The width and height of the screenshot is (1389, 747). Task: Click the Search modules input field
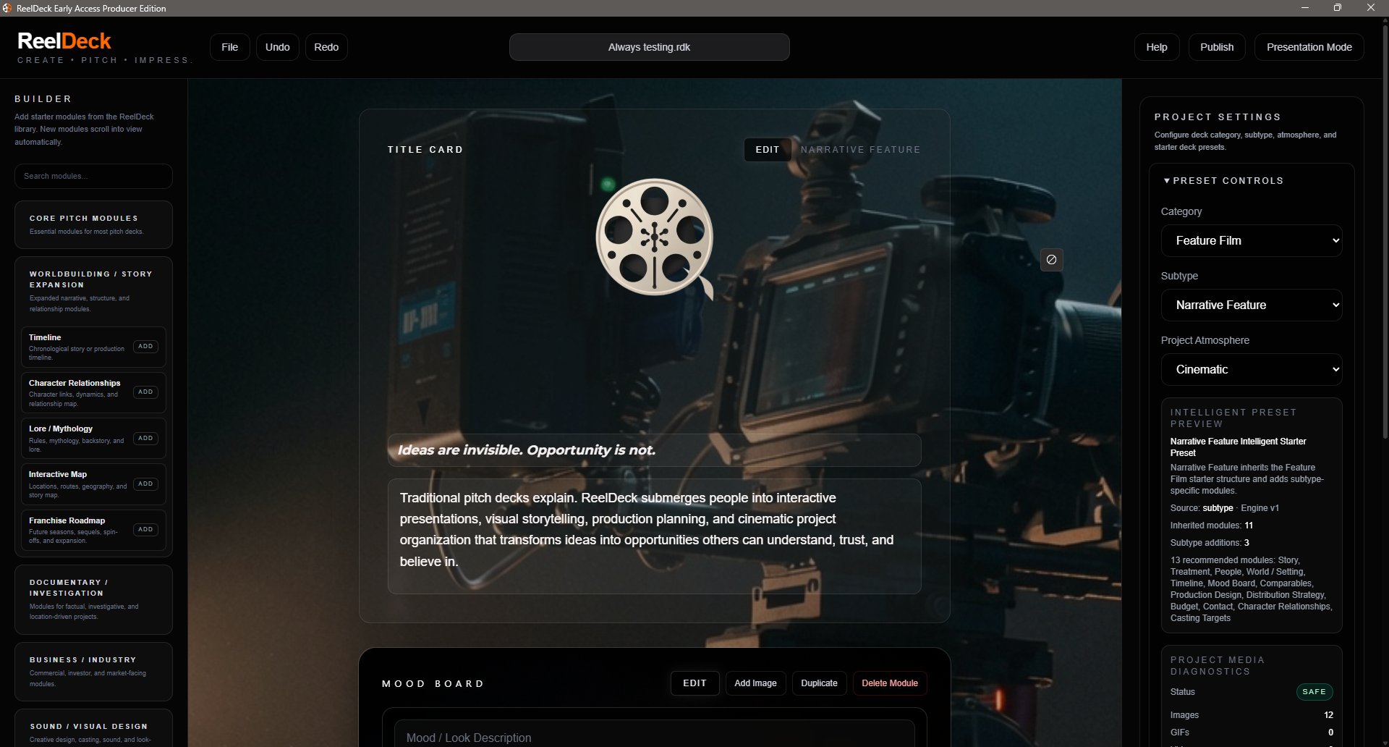(93, 176)
